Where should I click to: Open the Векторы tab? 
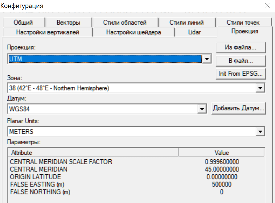[x=68, y=22]
